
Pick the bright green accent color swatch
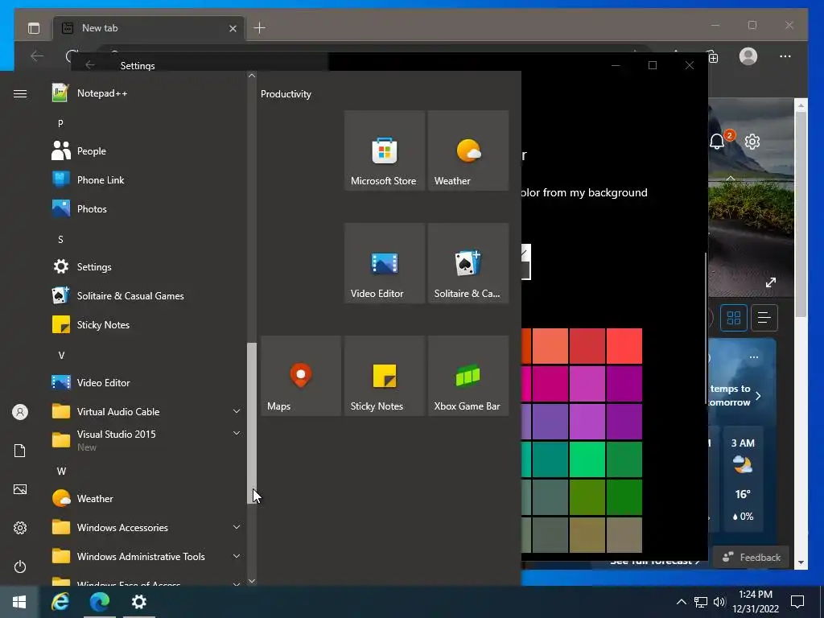[587, 459]
